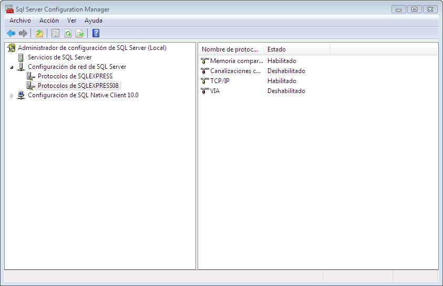Open the Acción menu

(x=49, y=21)
